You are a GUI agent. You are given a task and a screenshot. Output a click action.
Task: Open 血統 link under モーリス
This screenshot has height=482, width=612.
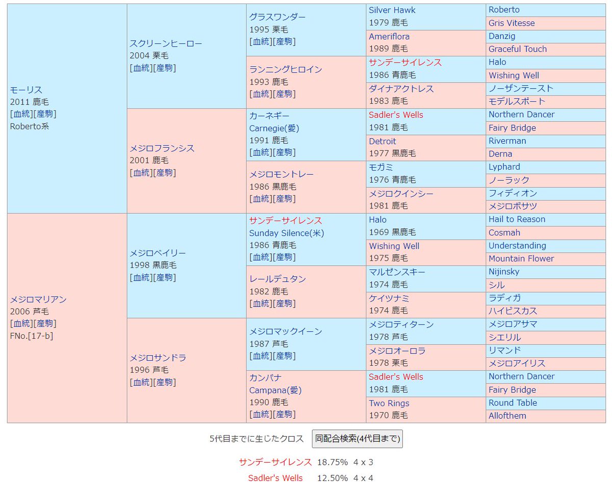[x=21, y=114]
